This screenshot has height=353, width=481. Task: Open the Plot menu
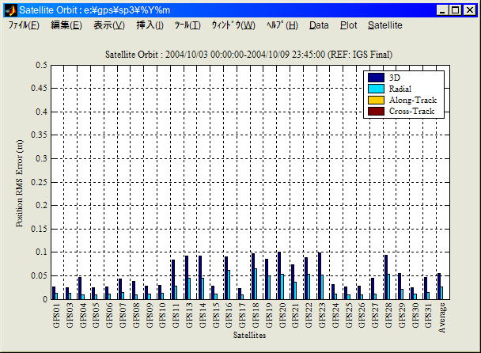pyautogui.click(x=348, y=25)
